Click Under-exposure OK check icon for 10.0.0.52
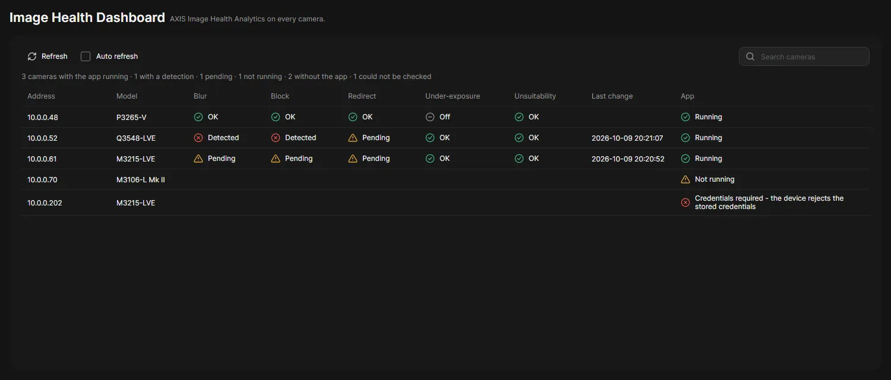 coord(430,138)
